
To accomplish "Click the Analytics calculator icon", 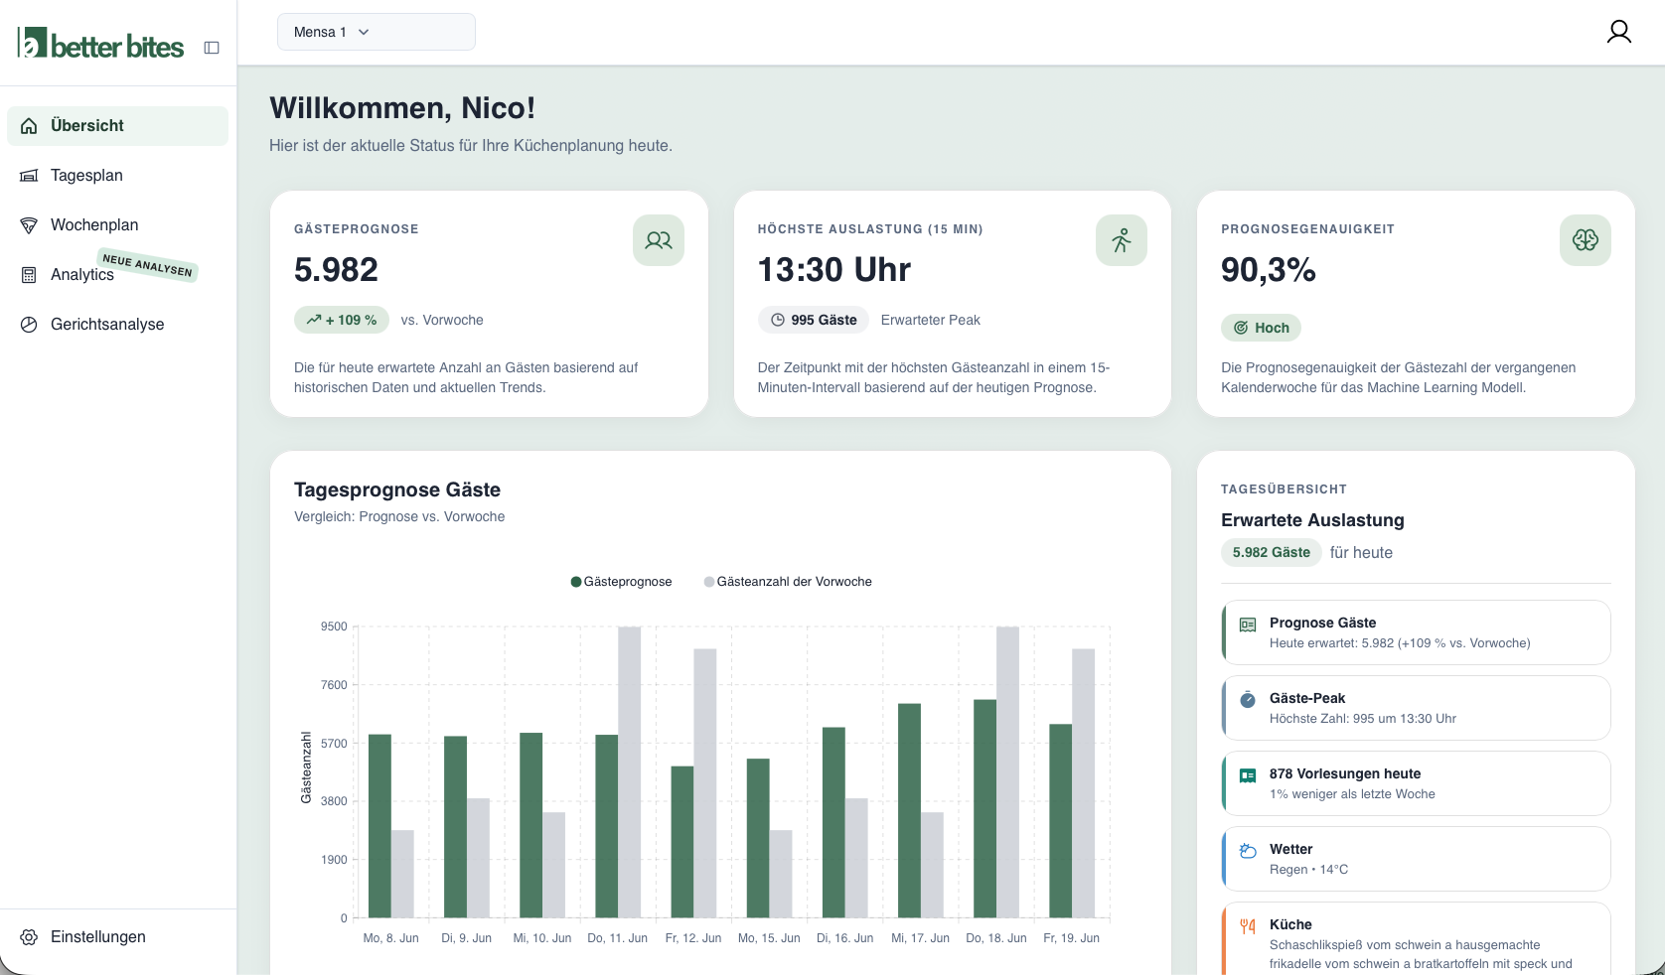I will click(x=29, y=275).
